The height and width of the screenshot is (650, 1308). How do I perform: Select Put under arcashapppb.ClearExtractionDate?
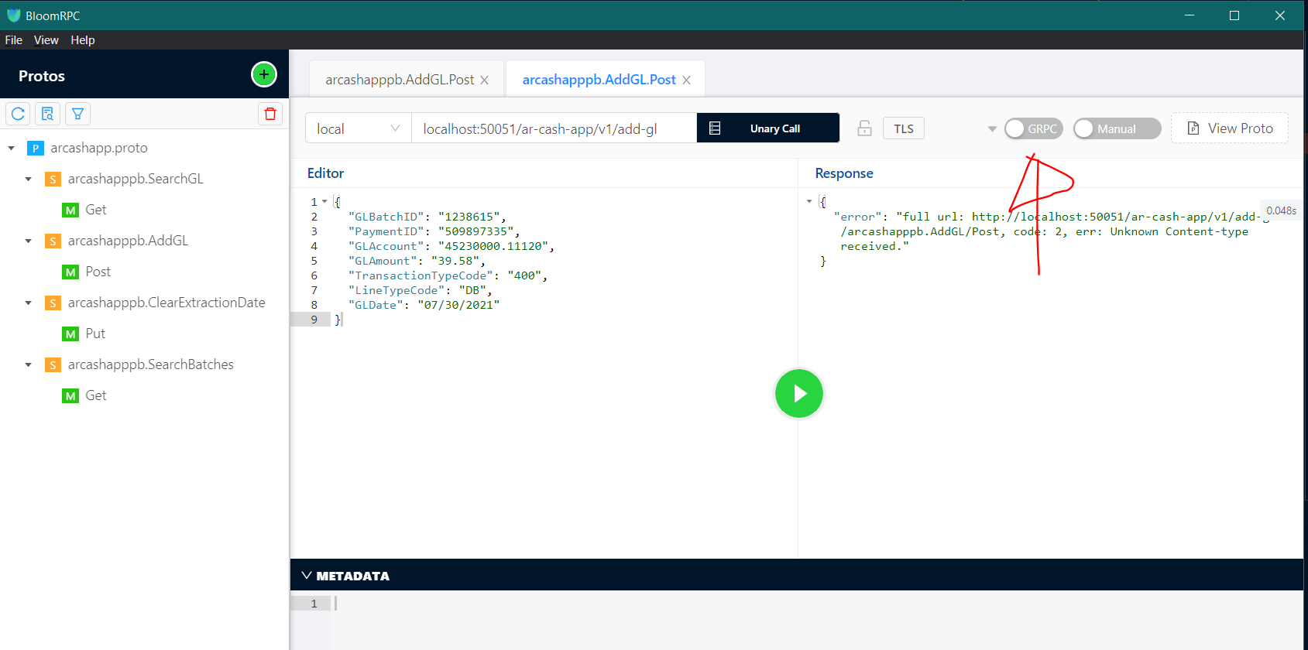[x=95, y=334]
